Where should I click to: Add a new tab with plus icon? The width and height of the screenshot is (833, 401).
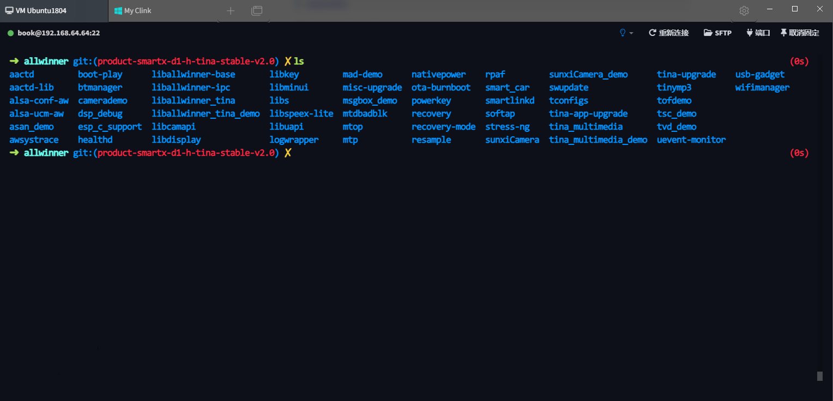click(231, 10)
